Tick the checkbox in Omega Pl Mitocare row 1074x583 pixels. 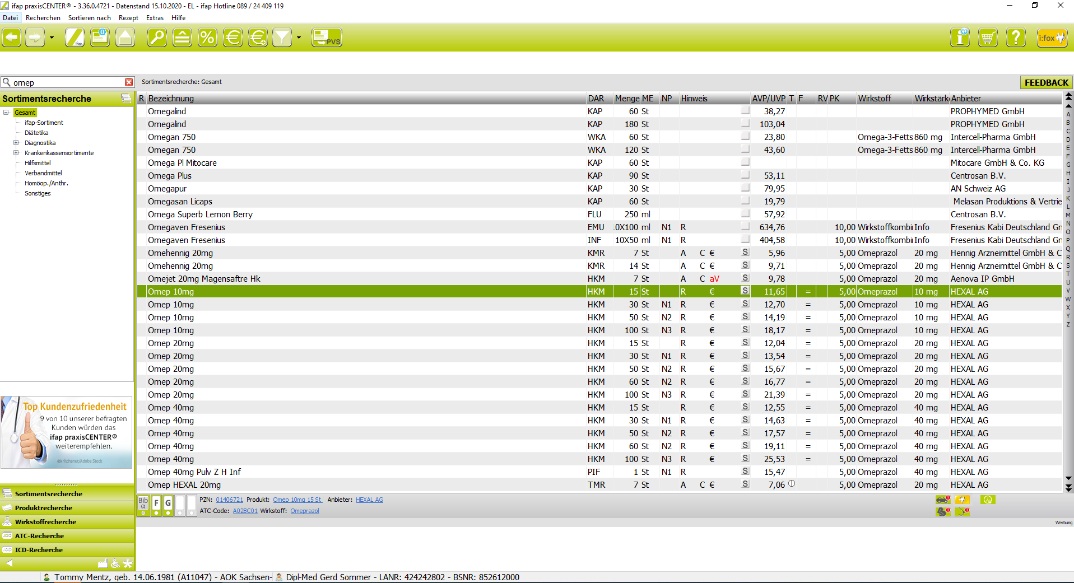745,162
